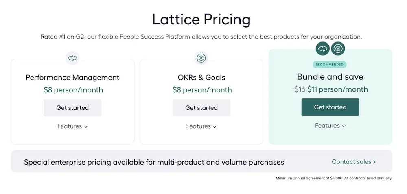Click the Bundle and save heading

(x=330, y=76)
